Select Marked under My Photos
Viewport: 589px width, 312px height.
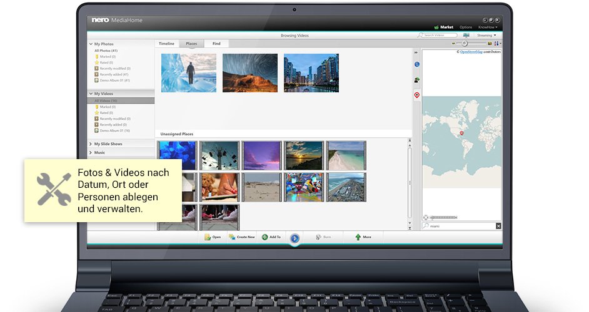106,57
